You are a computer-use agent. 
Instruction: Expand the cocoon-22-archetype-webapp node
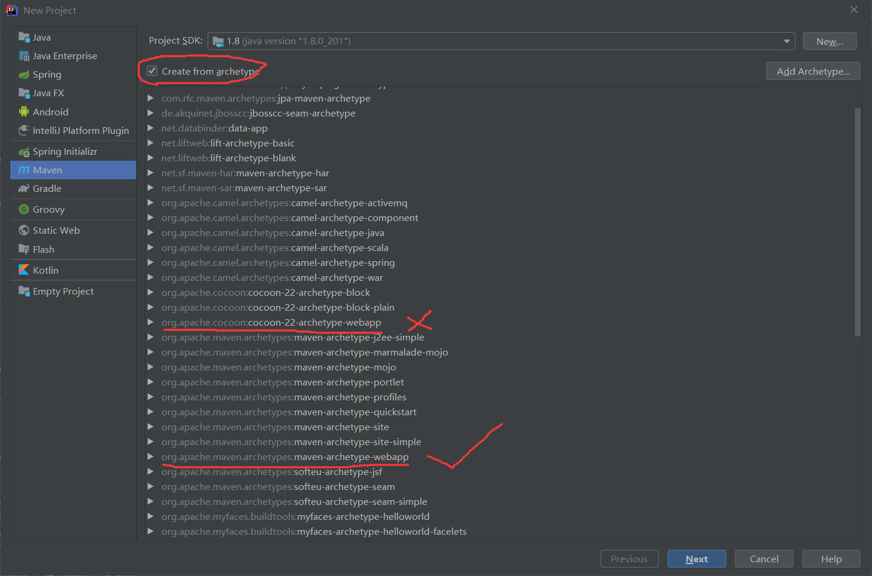pyautogui.click(x=151, y=322)
